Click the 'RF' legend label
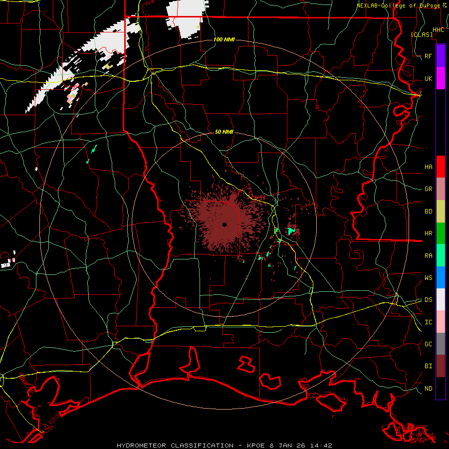449x449 pixels. (x=428, y=56)
